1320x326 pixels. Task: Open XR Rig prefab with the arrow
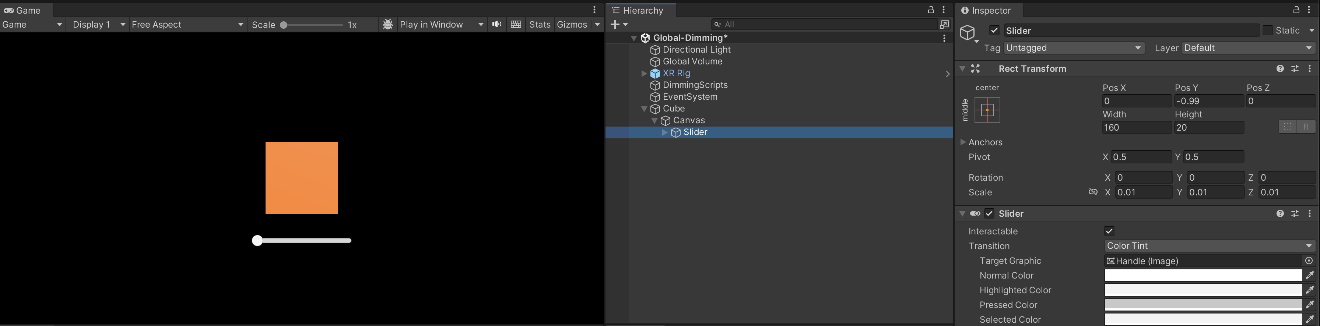click(947, 74)
